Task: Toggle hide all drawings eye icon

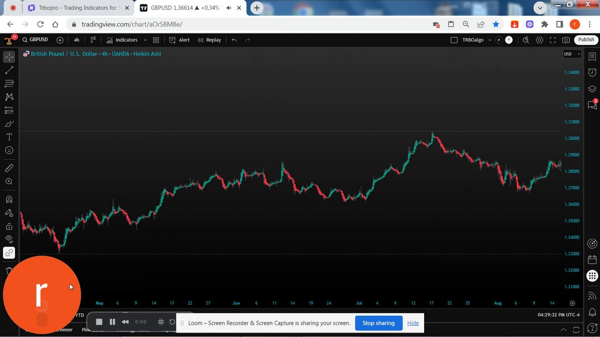Action: [9, 240]
